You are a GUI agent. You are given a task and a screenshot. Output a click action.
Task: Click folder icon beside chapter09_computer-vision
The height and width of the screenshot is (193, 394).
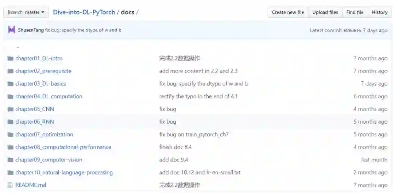(10, 160)
